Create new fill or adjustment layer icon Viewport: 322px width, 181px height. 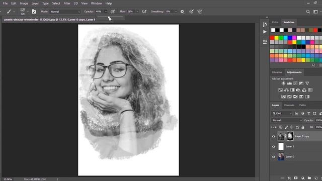click(x=302, y=178)
